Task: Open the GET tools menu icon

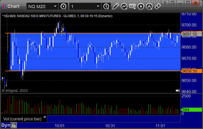Action: click(x=132, y=6)
